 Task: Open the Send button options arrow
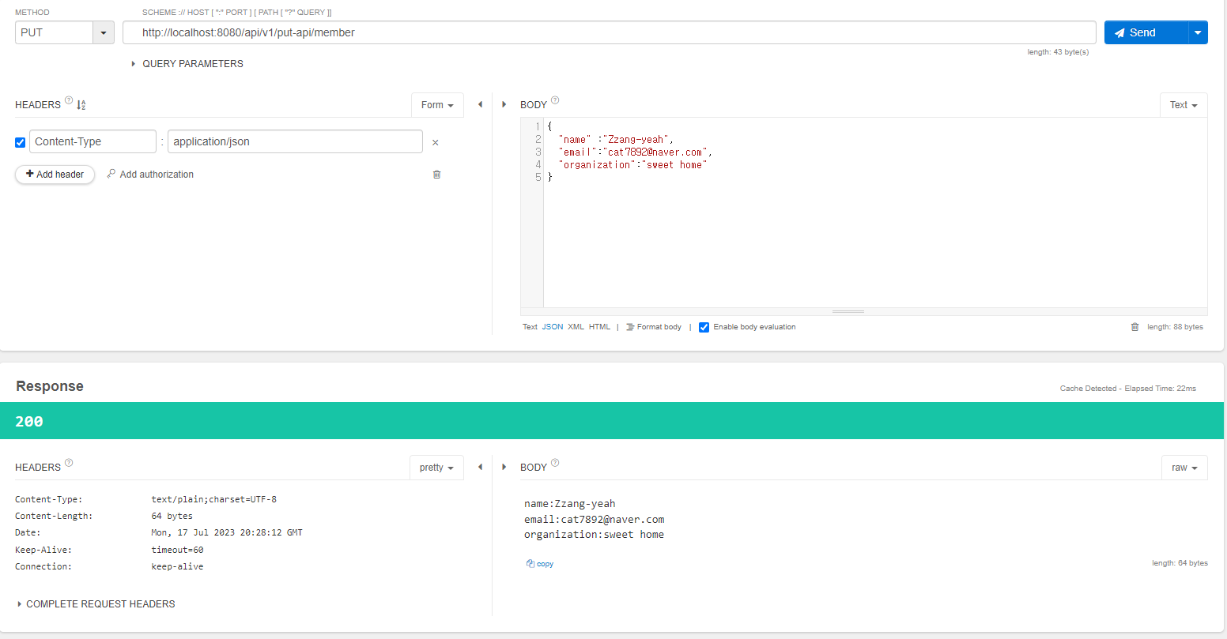pyautogui.click(x=1198, y=32)
